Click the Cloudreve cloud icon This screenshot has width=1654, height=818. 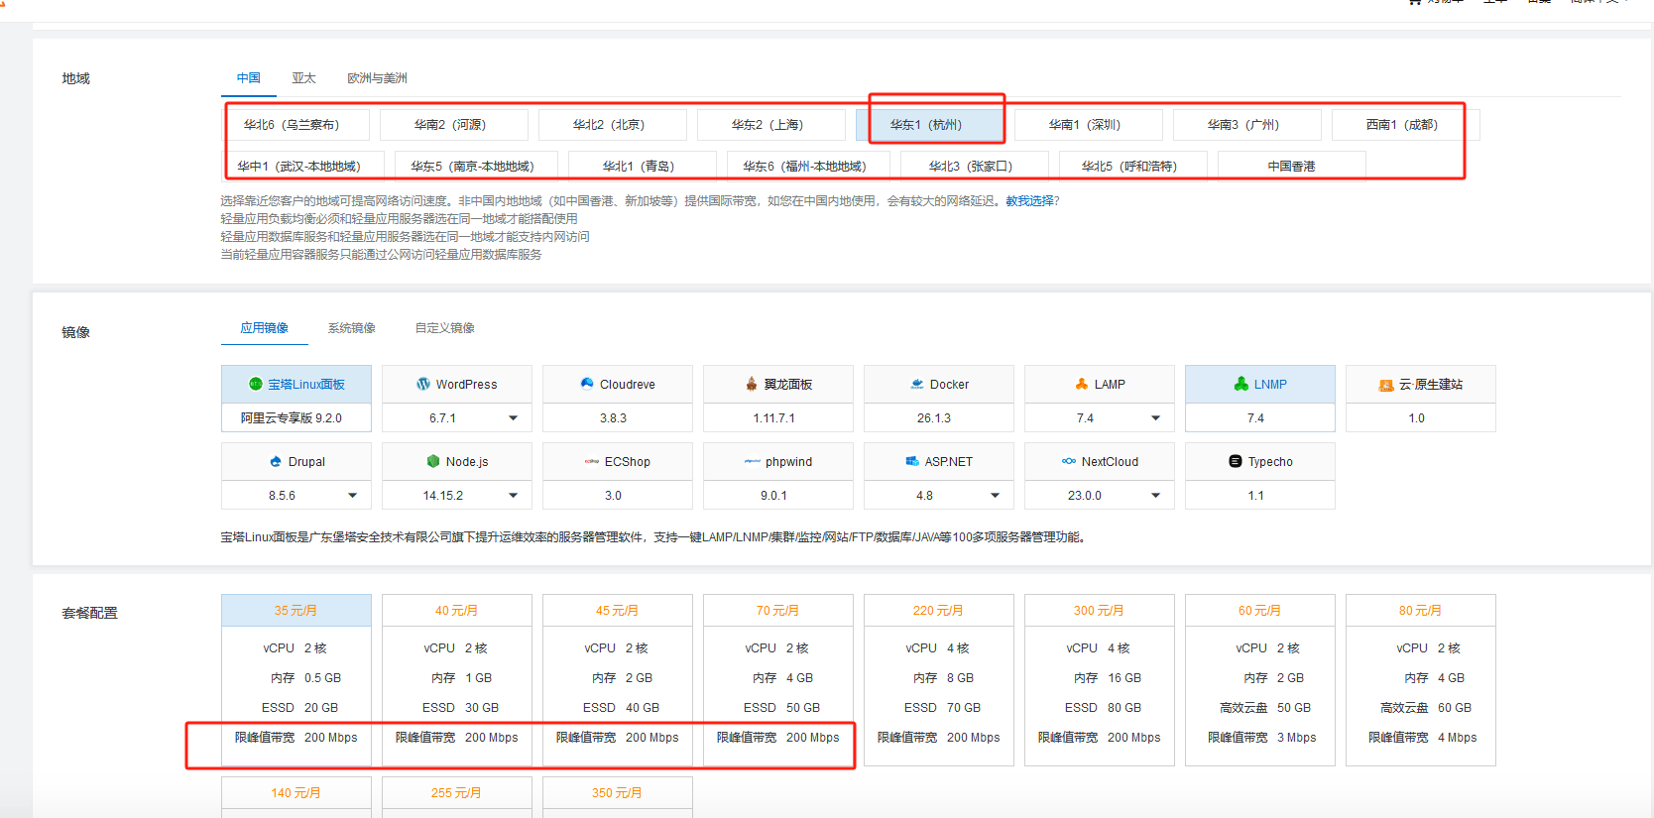(x=587, y=384)
